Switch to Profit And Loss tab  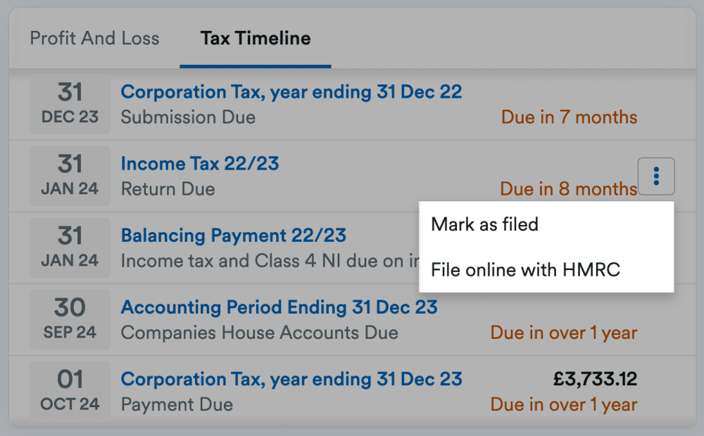click(94, 38)
